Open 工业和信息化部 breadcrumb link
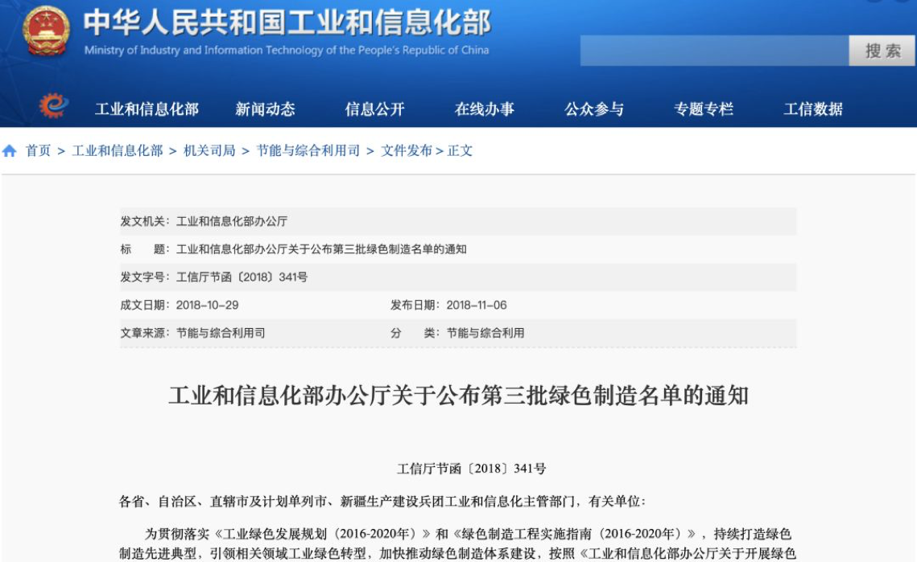 click(x=118, y=150)
